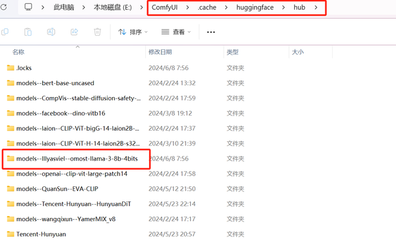Screen dimensions: 396x245
Task: Sort by 名称 column header
Action: (18, 52)
